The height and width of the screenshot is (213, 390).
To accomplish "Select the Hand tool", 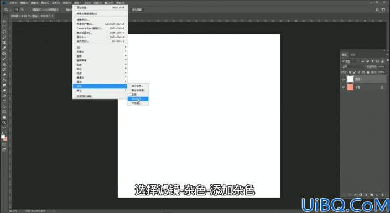I will click(4, 117).
